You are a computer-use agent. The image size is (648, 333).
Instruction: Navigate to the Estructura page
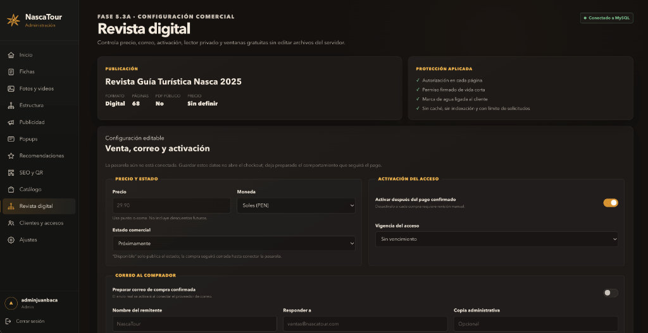pyautogui.click(x=39, y=106)
